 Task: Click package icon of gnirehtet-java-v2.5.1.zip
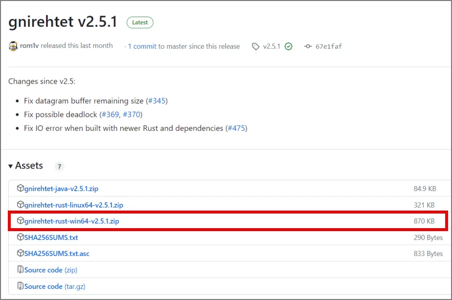pyautogui.click(x=20, y=188)
